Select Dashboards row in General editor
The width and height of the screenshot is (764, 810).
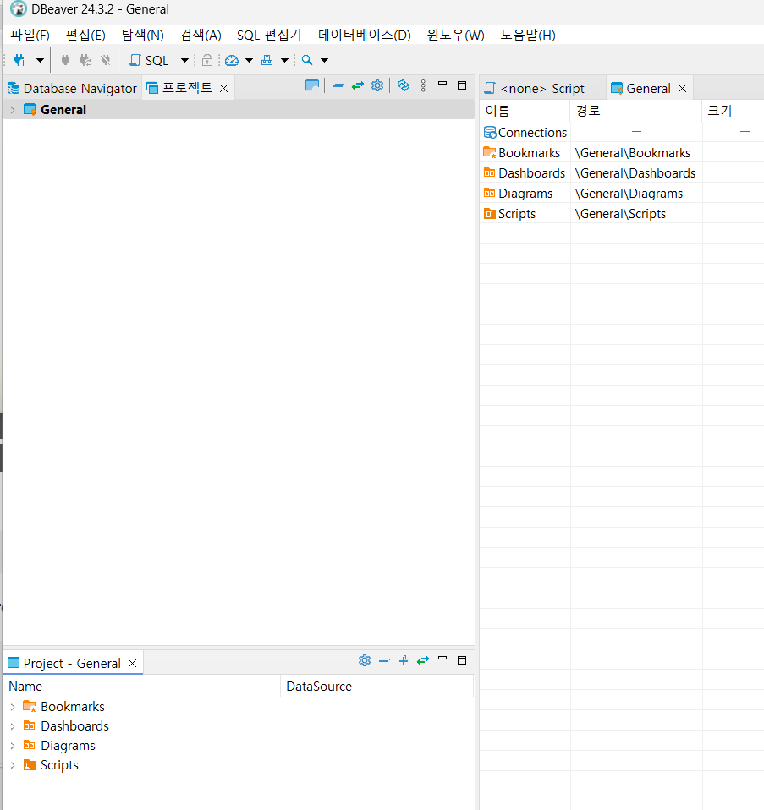click(622, 173)
